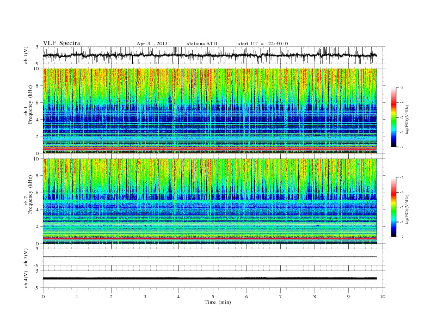Click the 'ch.3(V)' axis label
The width and height of the screenshot is (431, 333).
point(26,257)
